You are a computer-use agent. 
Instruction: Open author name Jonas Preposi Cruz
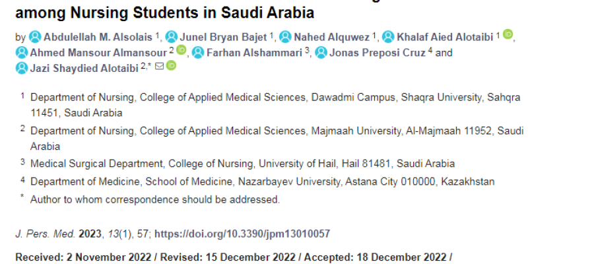378,53
